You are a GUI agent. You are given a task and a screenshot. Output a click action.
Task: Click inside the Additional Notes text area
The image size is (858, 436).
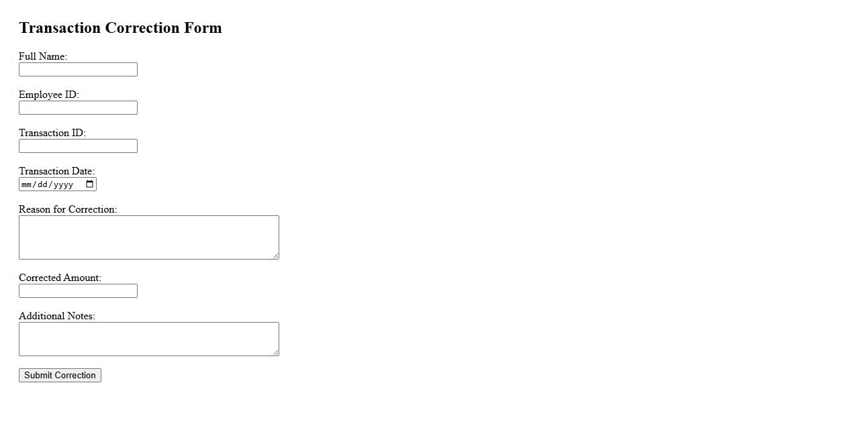(148, 339)
